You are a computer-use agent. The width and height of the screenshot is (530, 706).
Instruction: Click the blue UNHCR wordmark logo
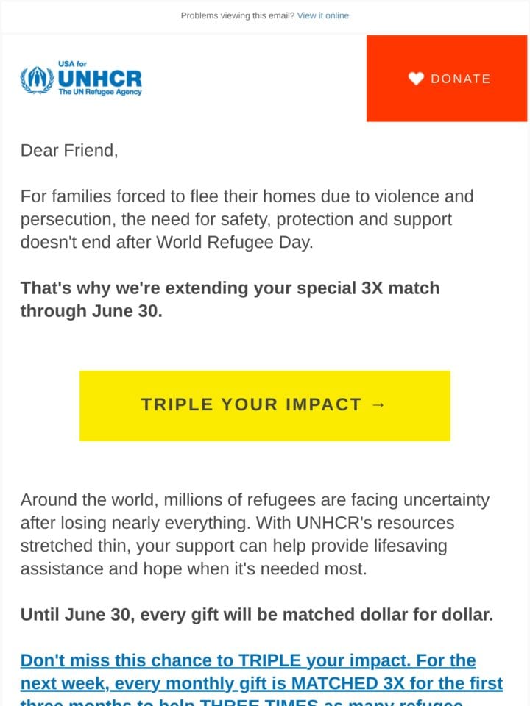tap(99, 79)
